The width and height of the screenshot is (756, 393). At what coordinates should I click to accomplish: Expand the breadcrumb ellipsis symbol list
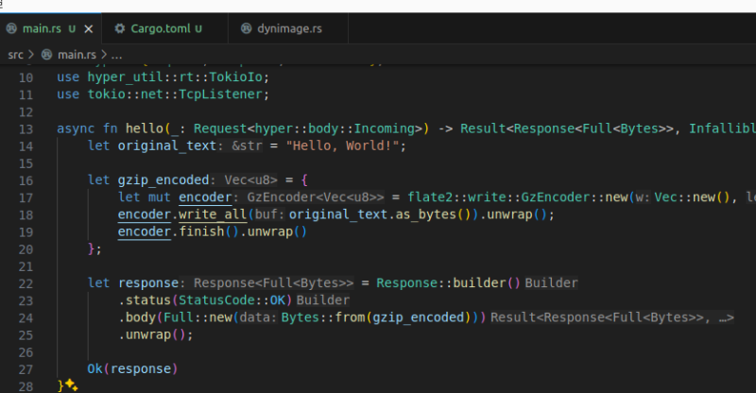(x=117, y=55)
